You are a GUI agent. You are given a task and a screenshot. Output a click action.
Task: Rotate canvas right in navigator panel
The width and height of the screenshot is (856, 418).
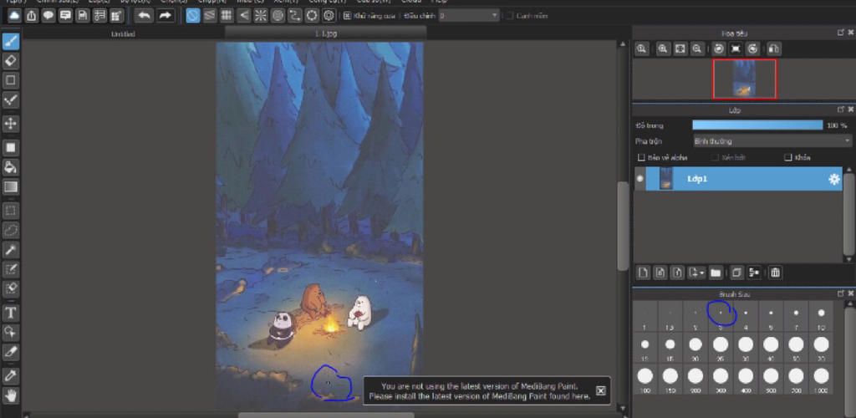pos(753,48)
